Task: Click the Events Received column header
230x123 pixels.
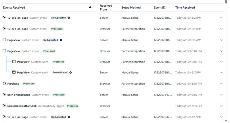Action: pos(14,7)
